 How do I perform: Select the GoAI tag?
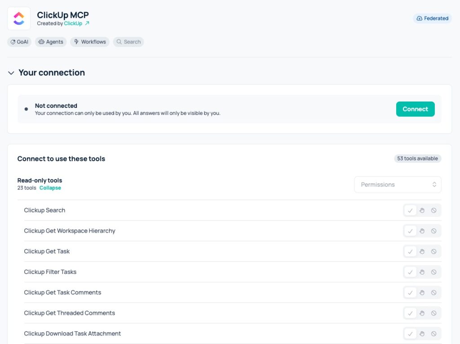click(19, 42)
